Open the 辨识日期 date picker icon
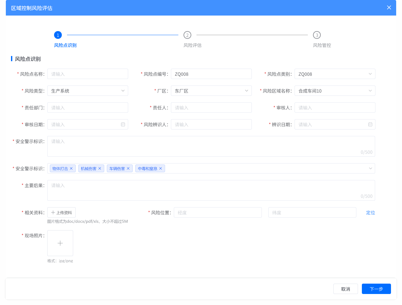This screenshot has height=305, width=402. click(370, 124)
